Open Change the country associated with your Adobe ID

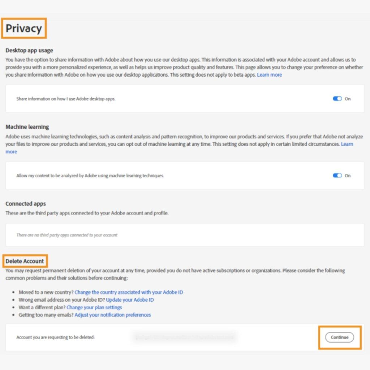coord(129,292)
